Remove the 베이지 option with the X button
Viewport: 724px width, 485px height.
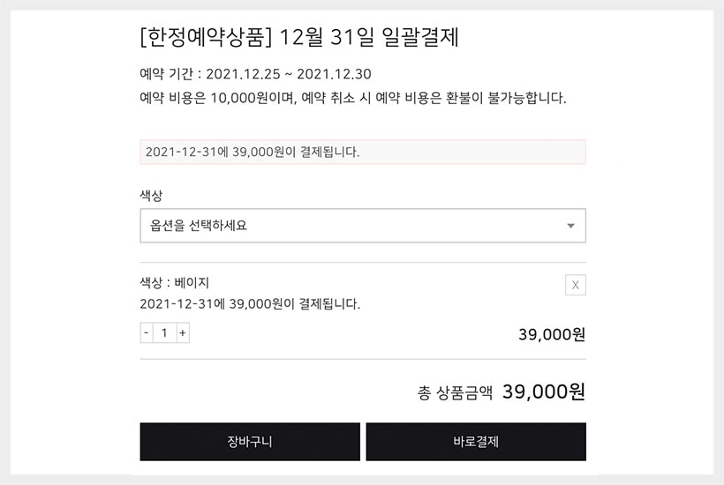tap(575, 285)
